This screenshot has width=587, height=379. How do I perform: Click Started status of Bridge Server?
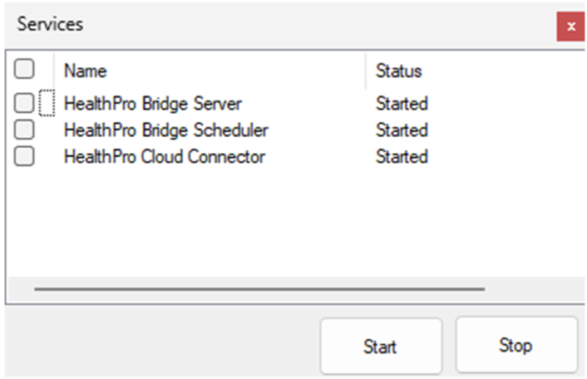point(402,103)
